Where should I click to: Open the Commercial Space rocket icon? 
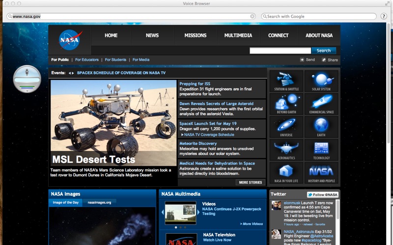click(321, 104)
